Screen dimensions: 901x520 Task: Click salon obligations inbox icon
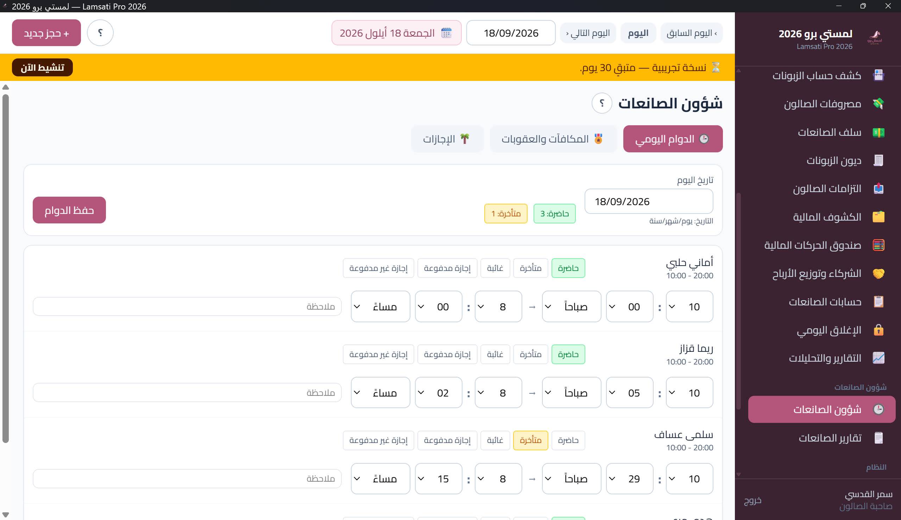click(878, 189)
